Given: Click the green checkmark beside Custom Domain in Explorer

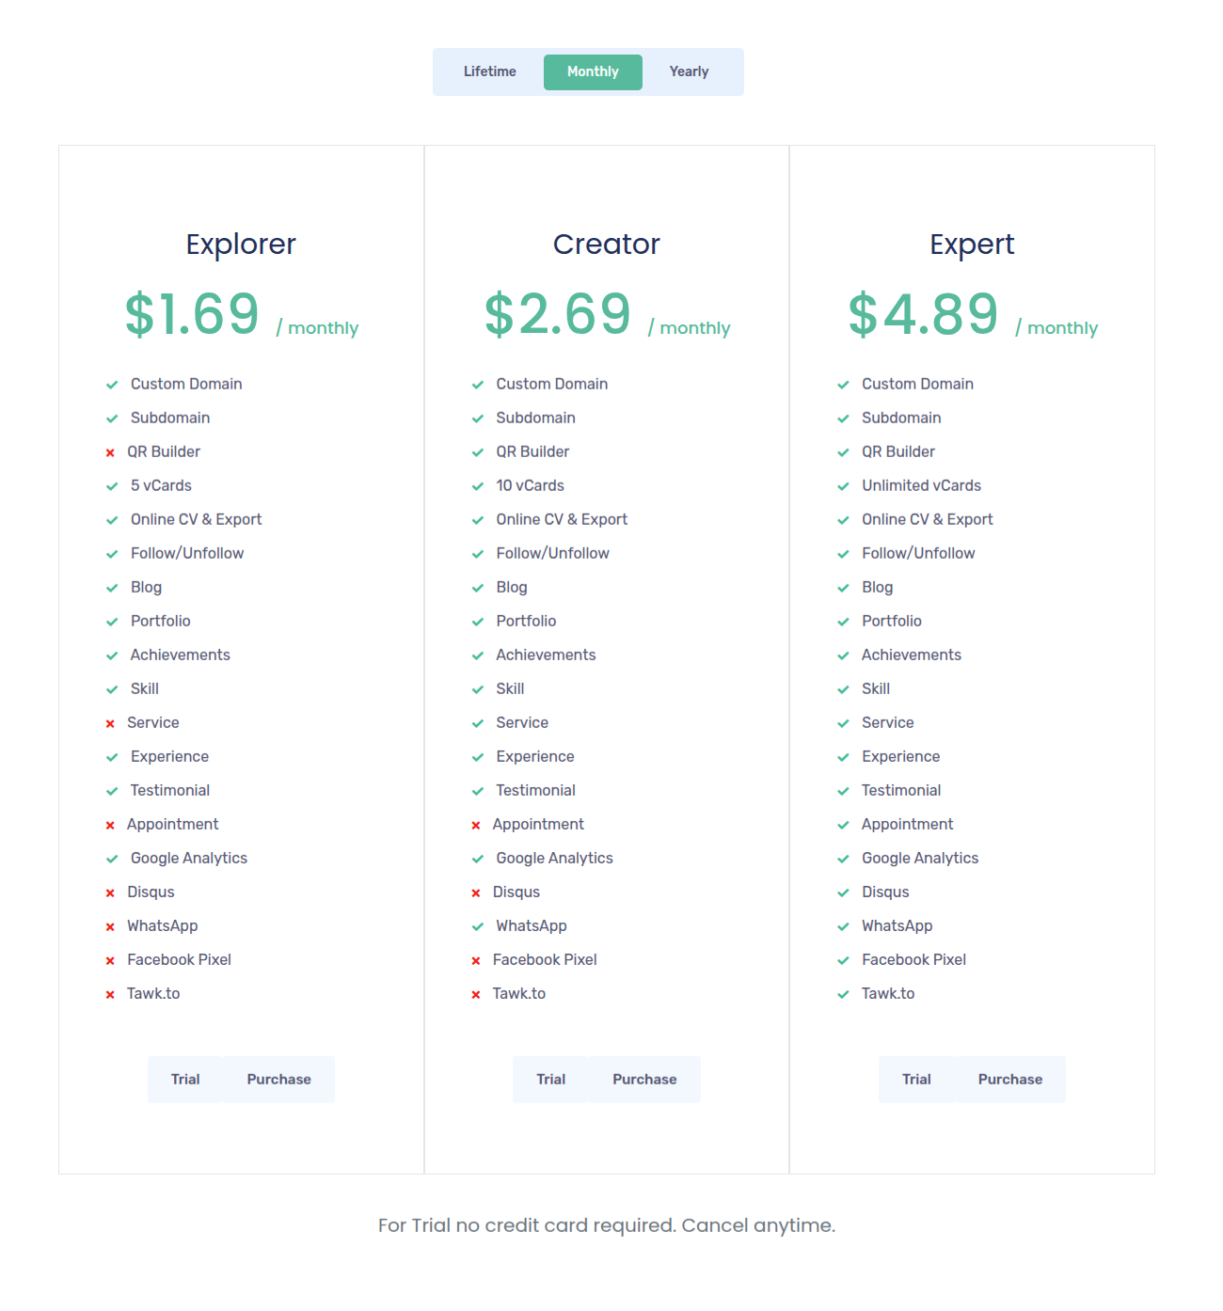Looking at the screenshot, I should 110,384.
